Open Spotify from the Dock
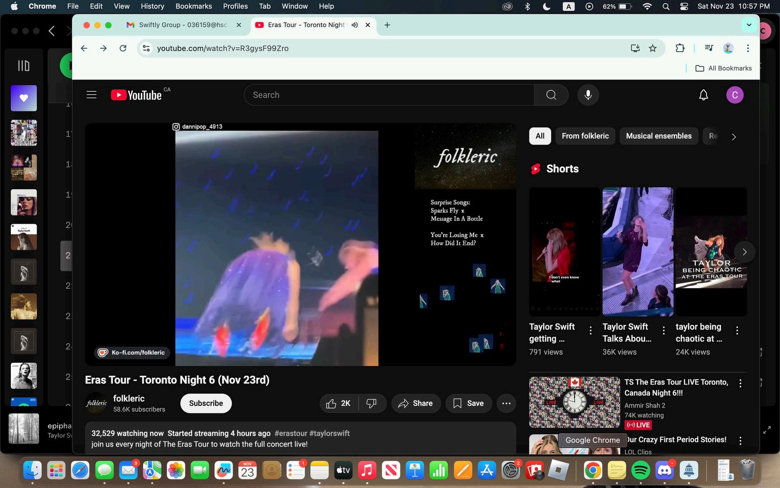The height and width of the screenshot is (488, 780). 641,471
